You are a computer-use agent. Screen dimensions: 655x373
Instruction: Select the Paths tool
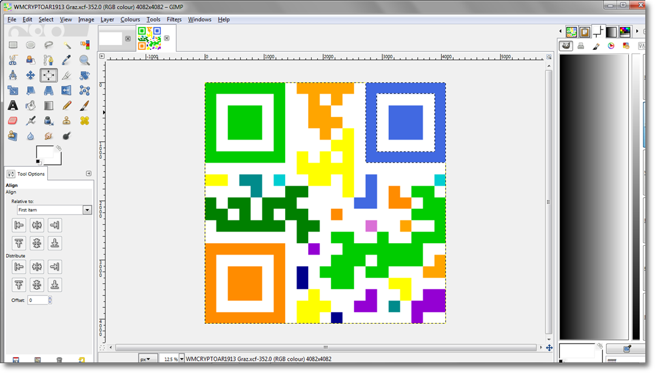click(49, 60)
